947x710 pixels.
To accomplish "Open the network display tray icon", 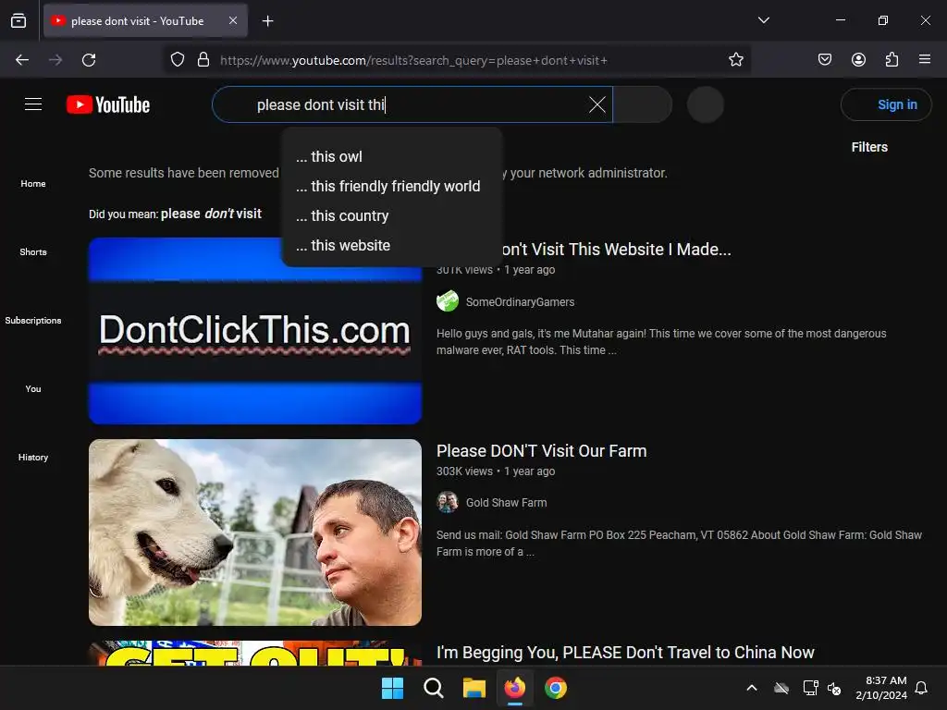I will [x=810, y=688].
